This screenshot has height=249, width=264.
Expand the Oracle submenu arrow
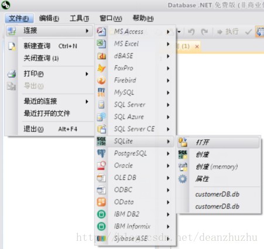pos(168,165)
